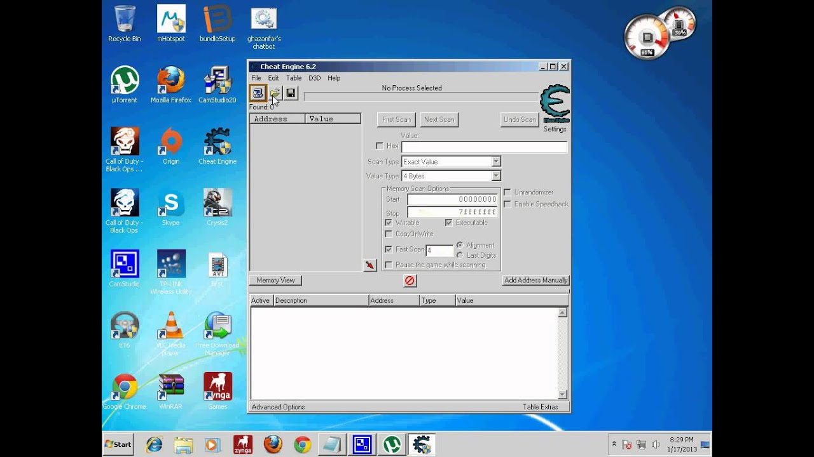This screenshot has height=457, width=814.
Task: Select the Last Digits radio button
Action: point(460,255)
